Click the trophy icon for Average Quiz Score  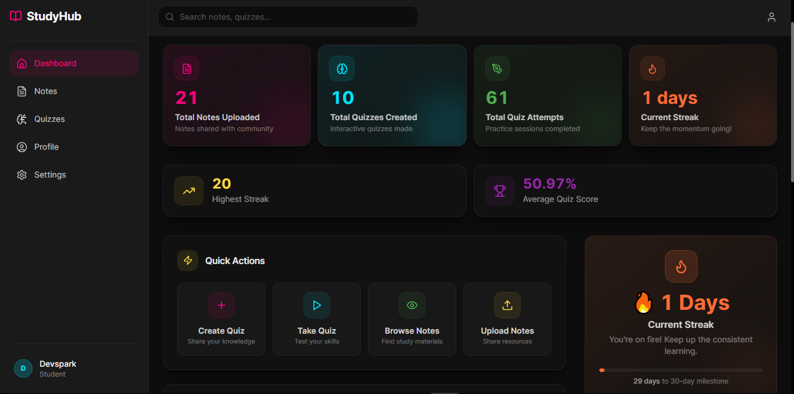pos(500,191)
